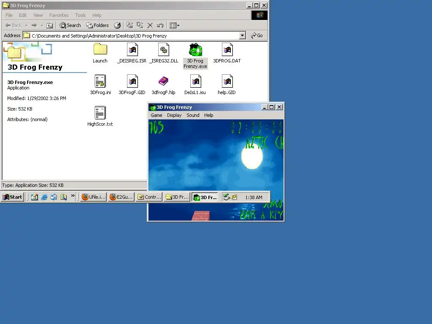Screen dimensions: 432x324
Task: Click the Move To toolbar icon
Action: pyautogui.click(x=130, y=25)
